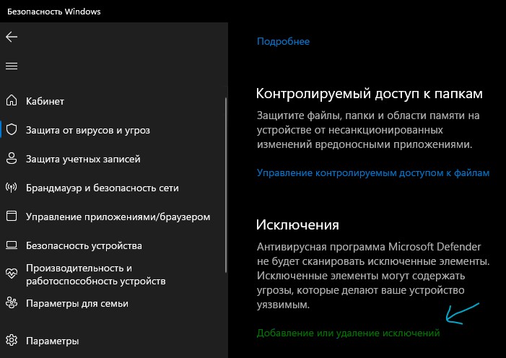Open Защита учетных записей
The image size is (506, 358).
click(83, 159)
